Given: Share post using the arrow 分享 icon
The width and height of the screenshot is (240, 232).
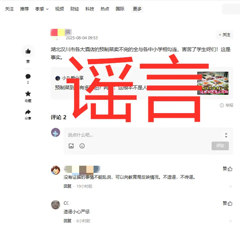Looking at the screenshot, I should click(28, 112).
